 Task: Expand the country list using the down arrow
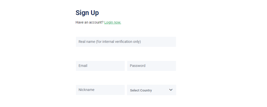coord(171,90)
